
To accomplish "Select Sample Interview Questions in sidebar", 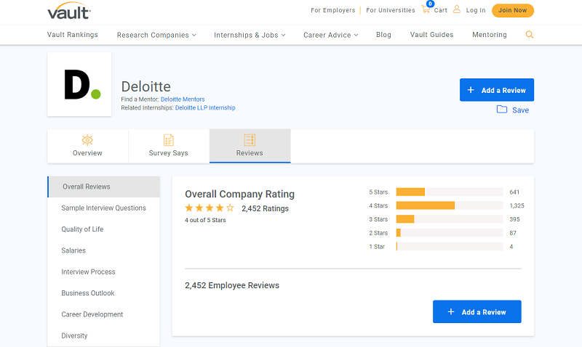I will coord(103,208).
